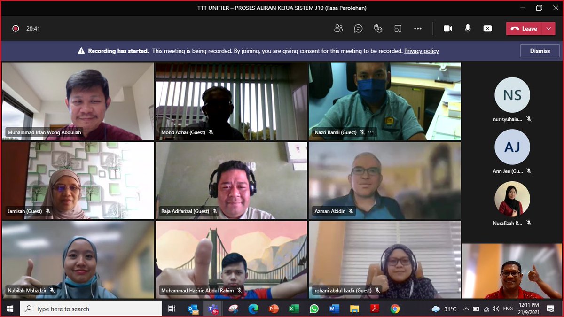This screenshot has height=317, width=564.
Task: Click the Privacy policy link
Action: (x=421, y=51)
